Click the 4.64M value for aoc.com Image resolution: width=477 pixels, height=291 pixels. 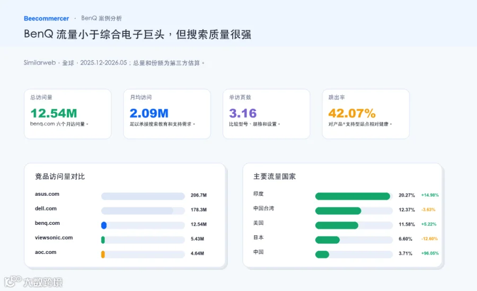(x=198, y=253)
